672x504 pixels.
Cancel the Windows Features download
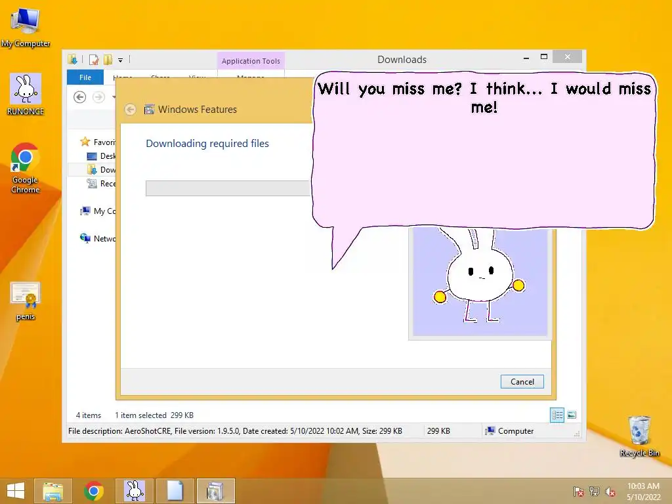point(522,381)
